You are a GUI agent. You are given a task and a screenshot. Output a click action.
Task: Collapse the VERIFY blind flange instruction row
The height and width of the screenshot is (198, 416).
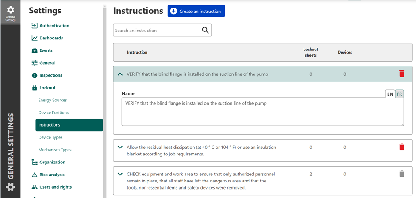pos(120,74)
